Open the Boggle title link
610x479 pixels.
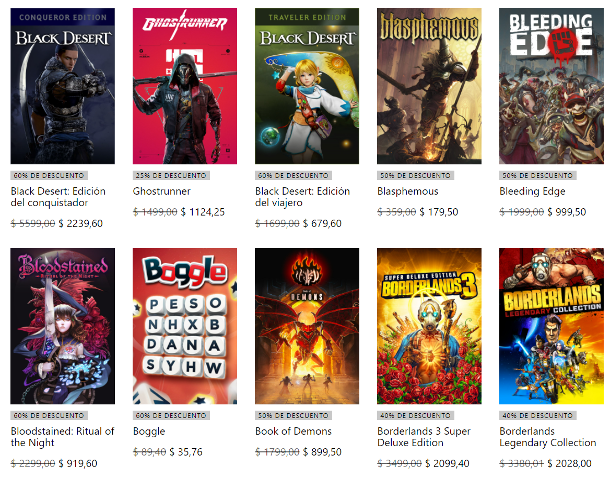tap(149, 431)
